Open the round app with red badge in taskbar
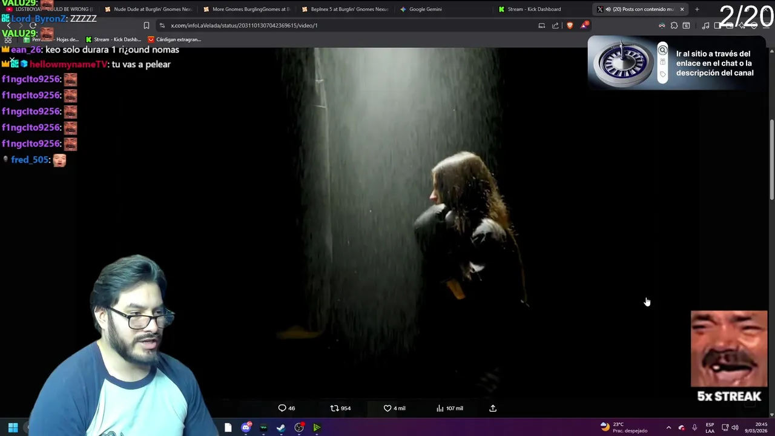 coord(299,428)
